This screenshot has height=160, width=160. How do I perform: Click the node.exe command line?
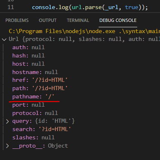click(84, 31)
